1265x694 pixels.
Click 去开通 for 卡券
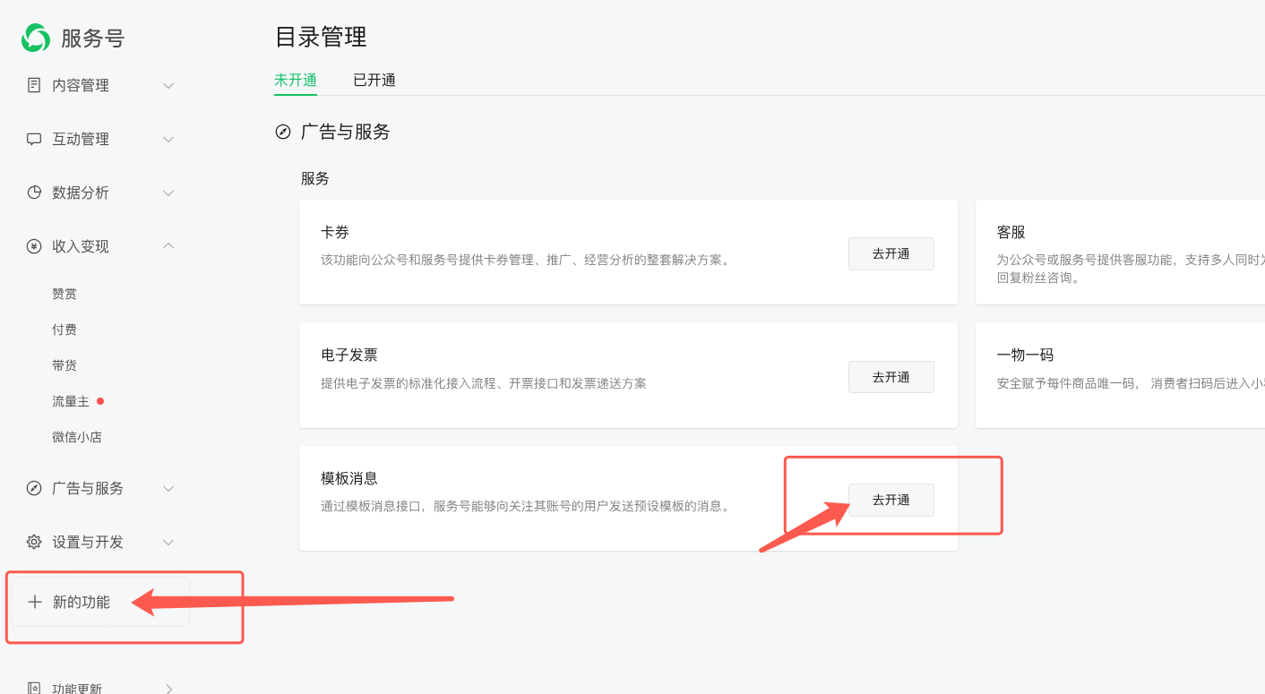click(891, 253)
